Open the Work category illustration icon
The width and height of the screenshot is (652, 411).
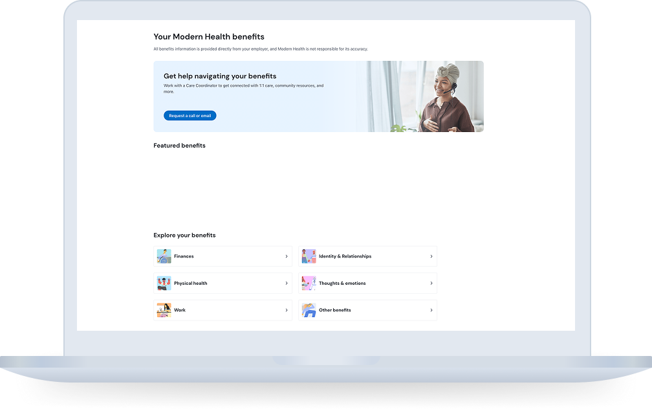click(x=164, y=310)
